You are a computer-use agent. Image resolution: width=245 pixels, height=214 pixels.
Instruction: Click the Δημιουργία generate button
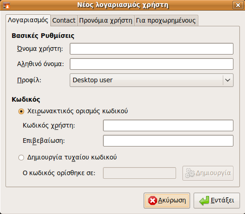point(208,173)
